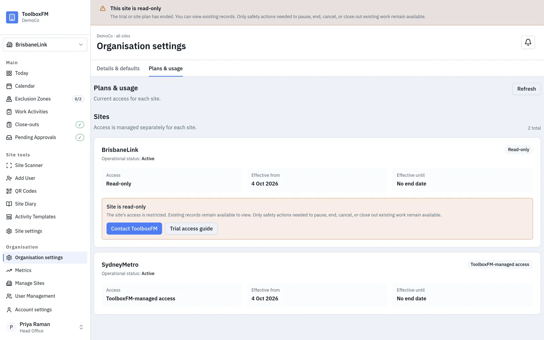Click the Today grid icon
This screenshot has width=544, height=340.
coord(9,73)
